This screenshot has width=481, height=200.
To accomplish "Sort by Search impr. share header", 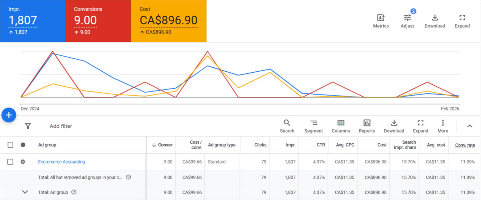I will pyautogui.click(x=405, y=145).
